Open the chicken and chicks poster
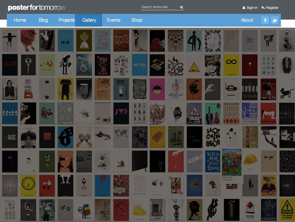The width and height of the screenshot is (295, 222). click(x=47, y=65)
